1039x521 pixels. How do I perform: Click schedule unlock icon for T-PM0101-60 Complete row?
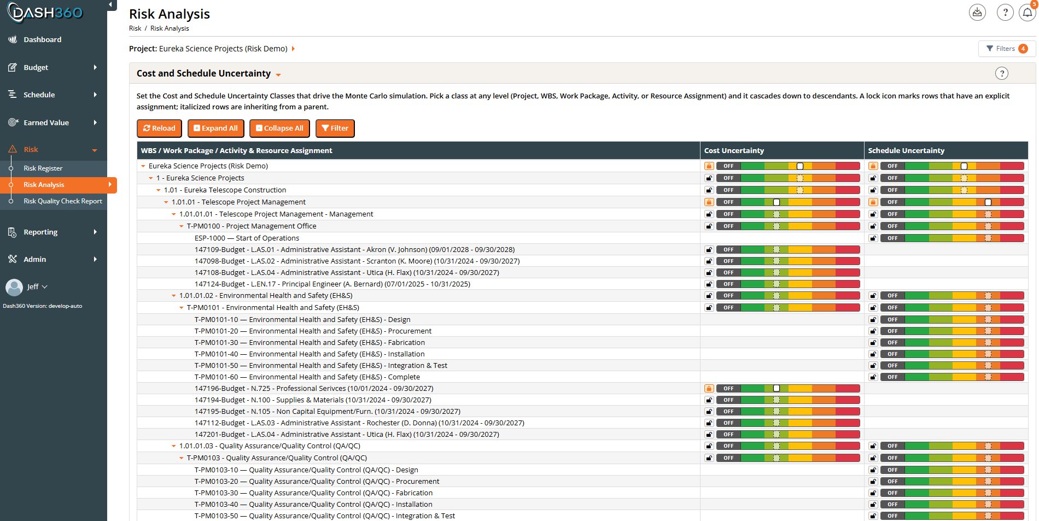pos(873,377)
